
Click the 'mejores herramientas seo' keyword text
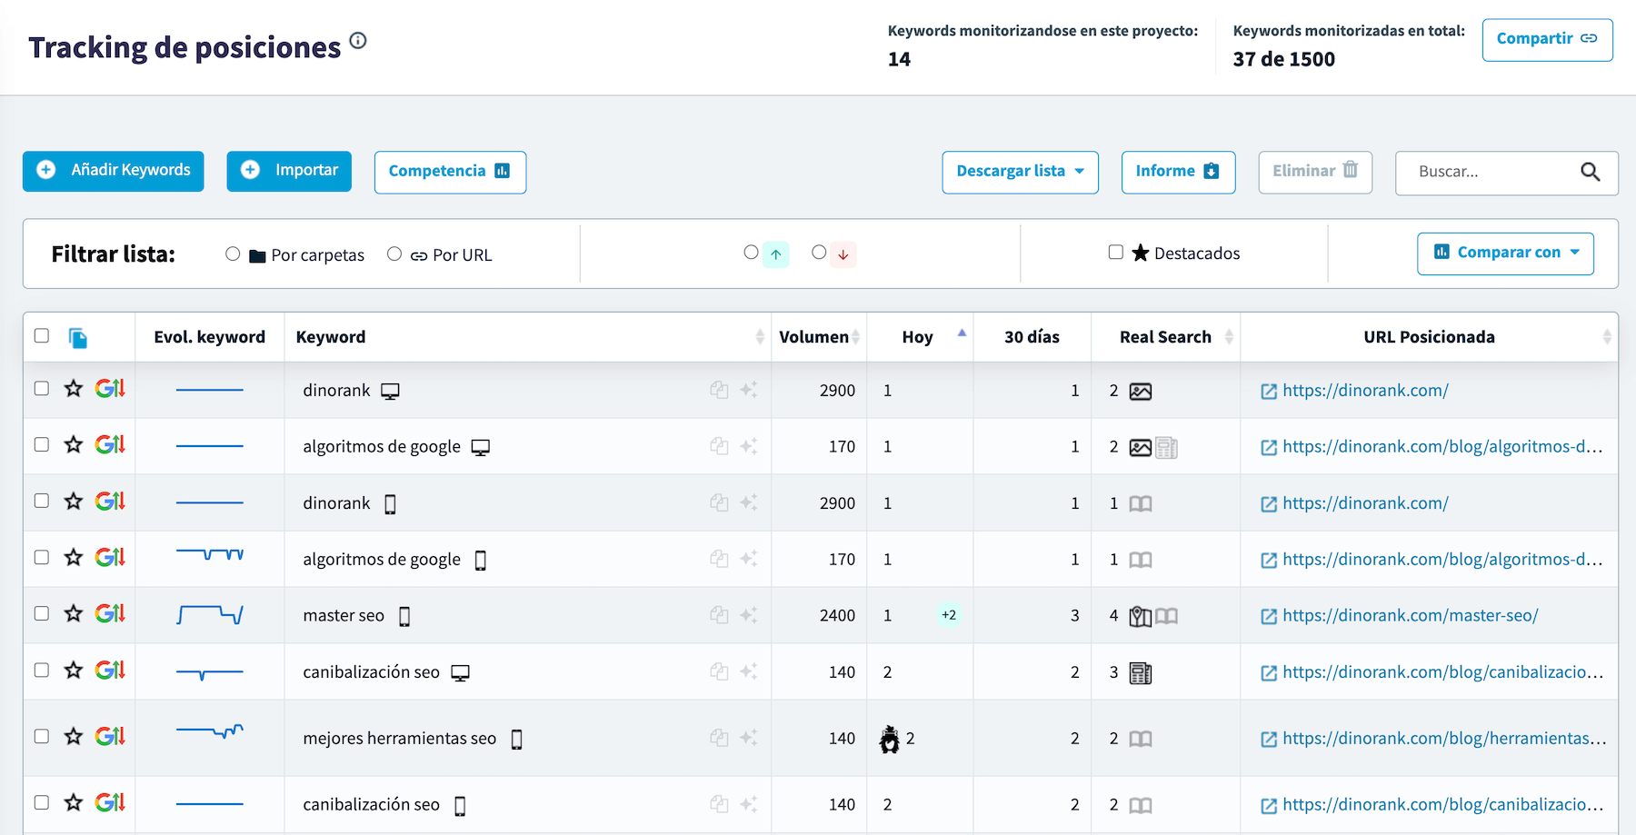(400, 739)
